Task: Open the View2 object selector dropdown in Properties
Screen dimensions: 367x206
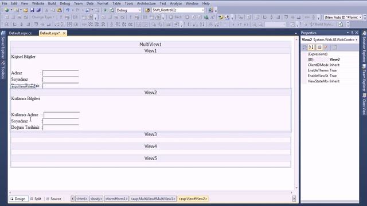Action: [x=357, y=40]
